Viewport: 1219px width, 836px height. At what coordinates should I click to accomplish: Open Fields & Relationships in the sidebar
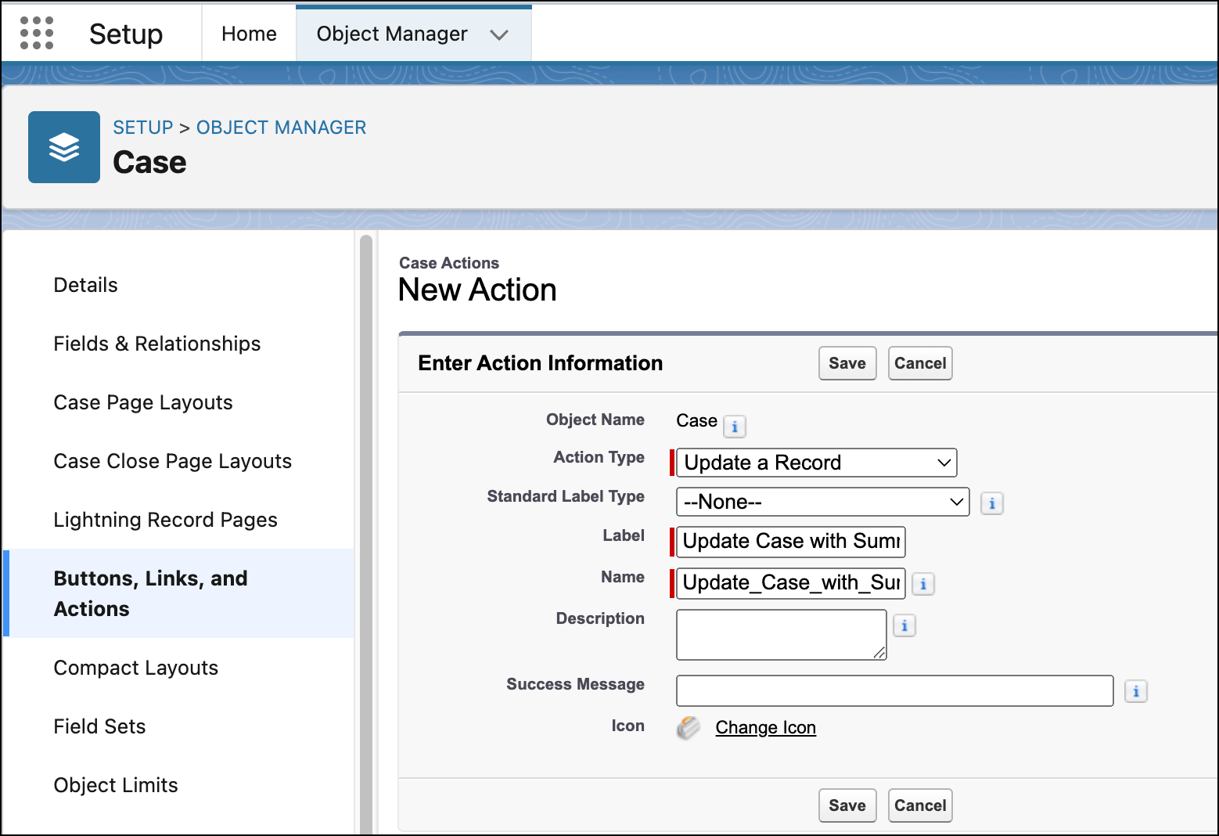point(156,344)
